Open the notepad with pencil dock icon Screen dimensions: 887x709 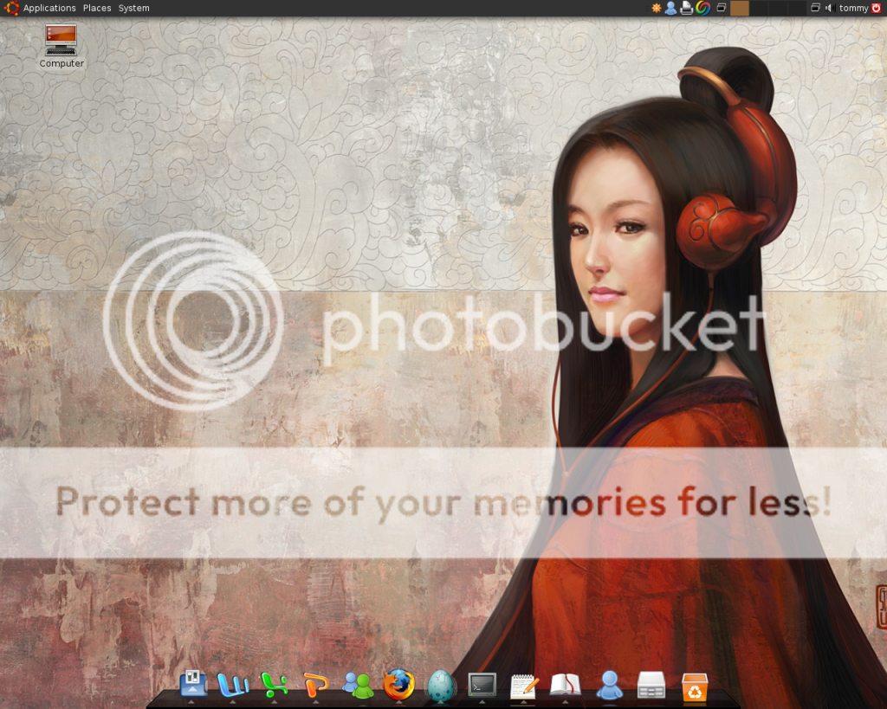pyautogui.click(x=524, y=686)
